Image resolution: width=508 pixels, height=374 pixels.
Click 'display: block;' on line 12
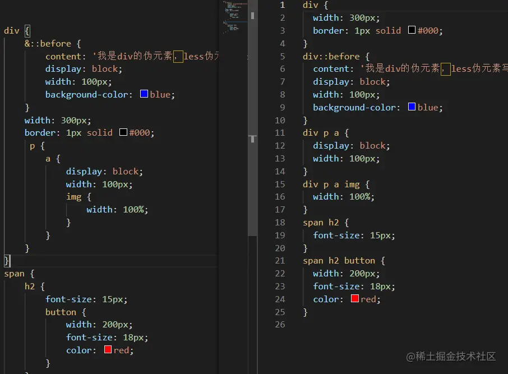point(352,146)
